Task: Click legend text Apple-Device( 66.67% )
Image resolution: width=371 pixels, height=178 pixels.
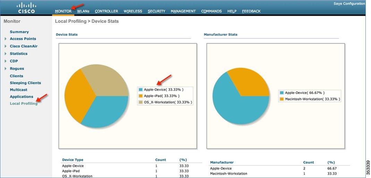Action: (305, 93)
